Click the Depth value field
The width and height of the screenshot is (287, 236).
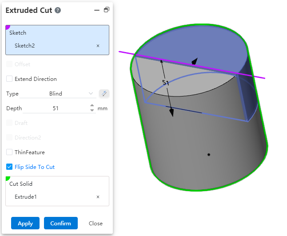click(x=56, y=108)
